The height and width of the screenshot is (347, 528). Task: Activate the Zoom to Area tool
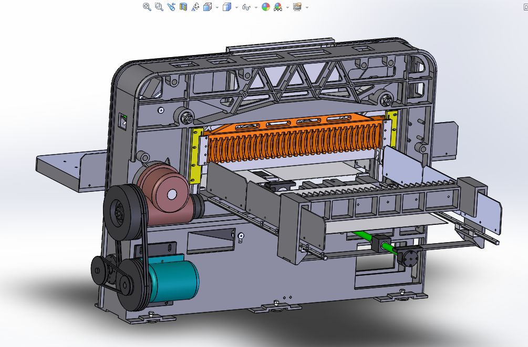tap(159, 7)
